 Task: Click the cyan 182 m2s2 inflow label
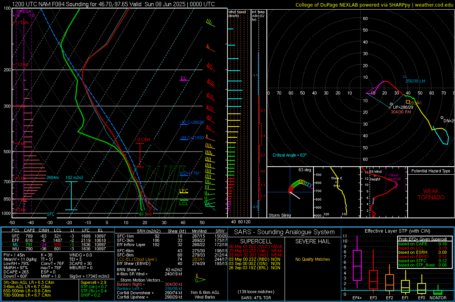click(x=74, y=177)
